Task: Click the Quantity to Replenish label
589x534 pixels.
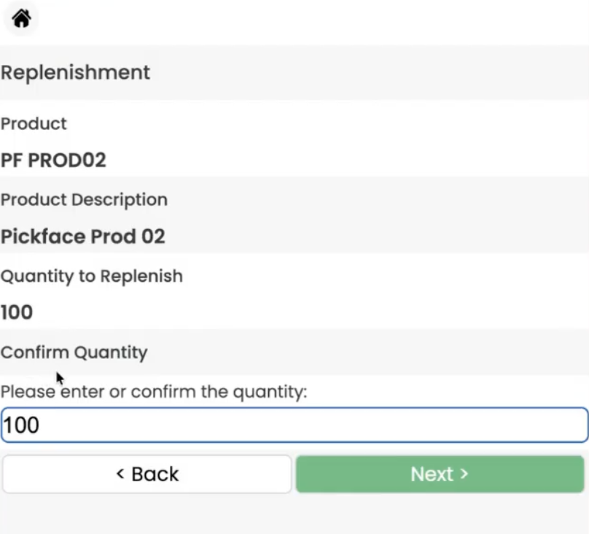Action: pyautogui.click(x=92, y=276)
